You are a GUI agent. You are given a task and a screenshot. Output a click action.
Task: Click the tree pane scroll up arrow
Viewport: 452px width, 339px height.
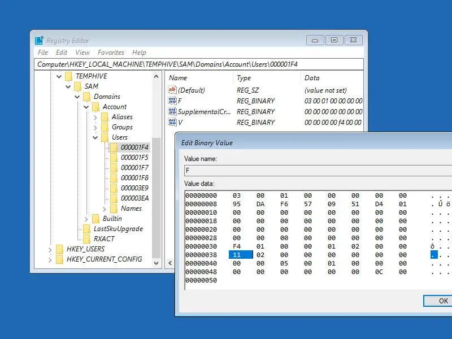coord(157,76)
